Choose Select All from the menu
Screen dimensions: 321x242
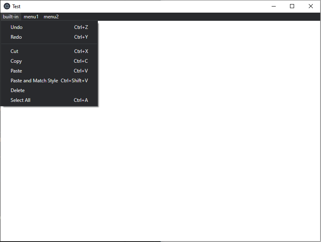click(x=49, y=100)
